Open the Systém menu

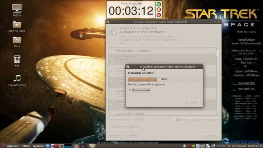click(x=38, y=146)
